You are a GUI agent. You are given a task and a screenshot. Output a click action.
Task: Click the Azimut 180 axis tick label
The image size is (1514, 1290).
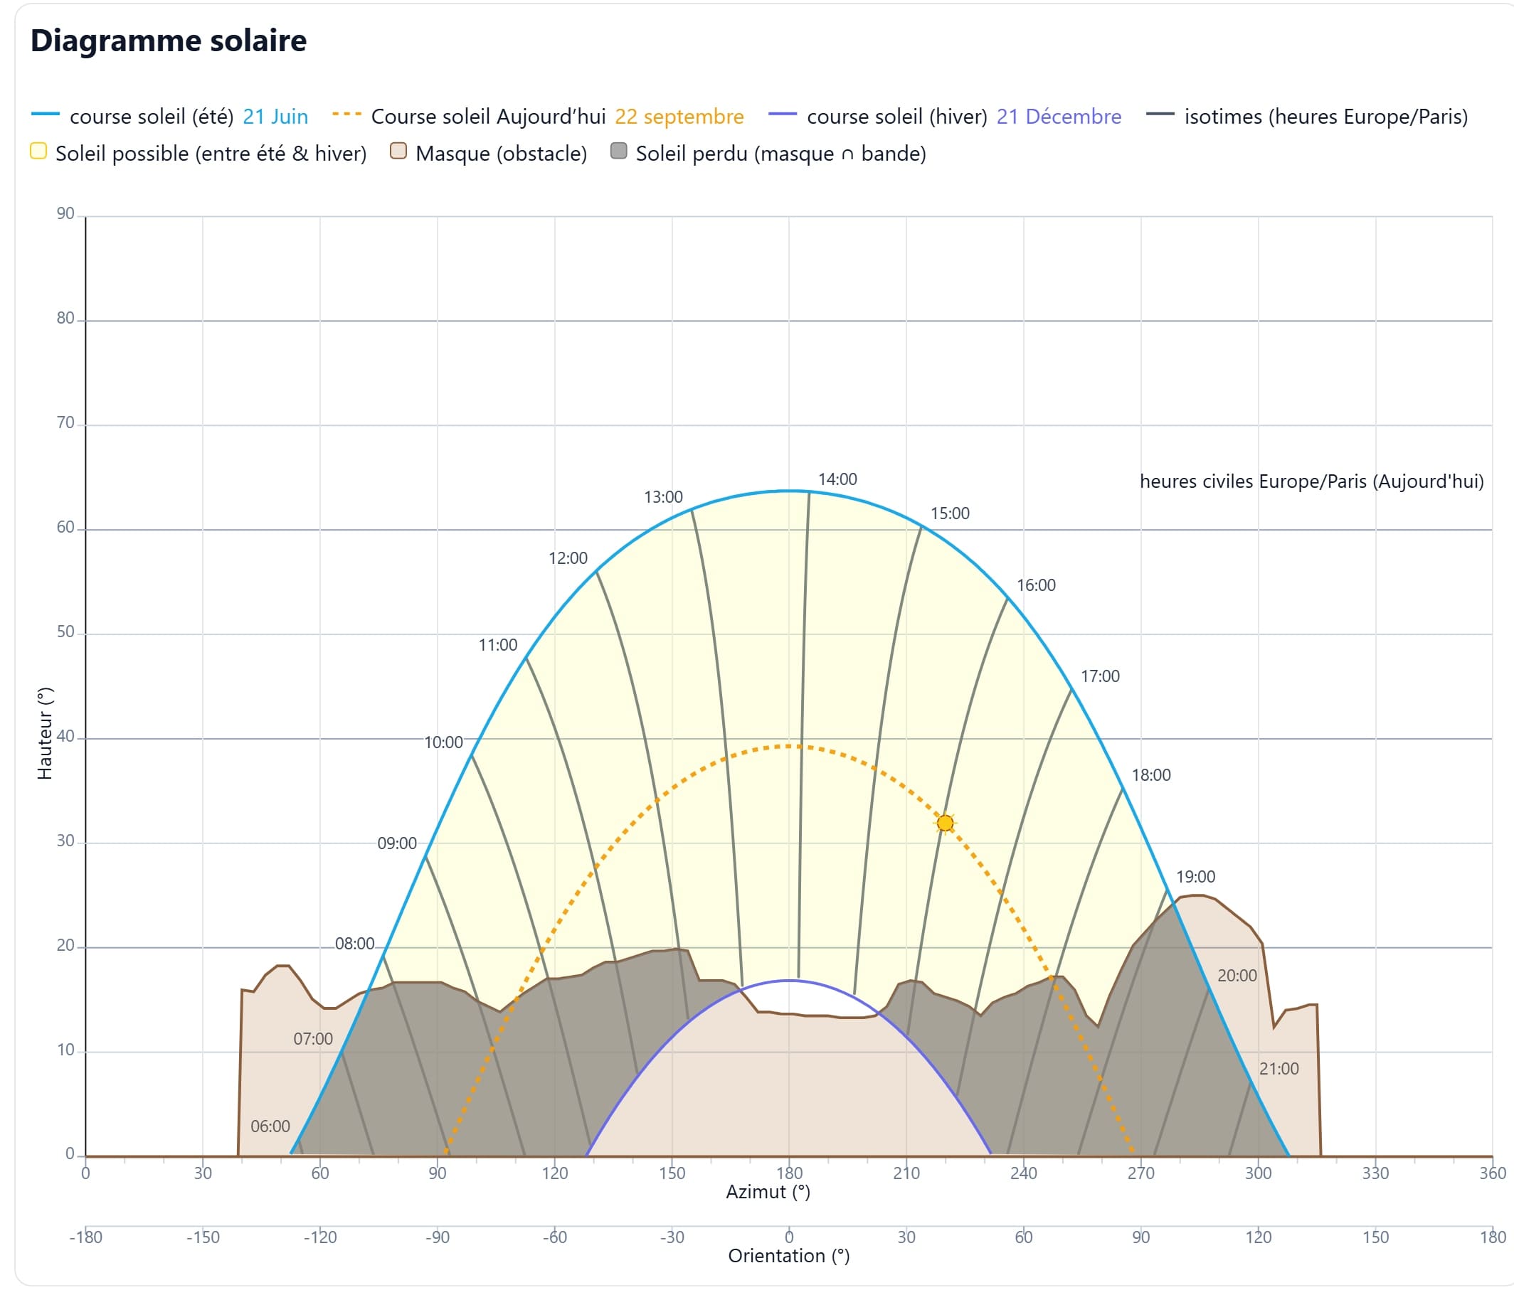pyautogui.click(x=789, y=1173)
